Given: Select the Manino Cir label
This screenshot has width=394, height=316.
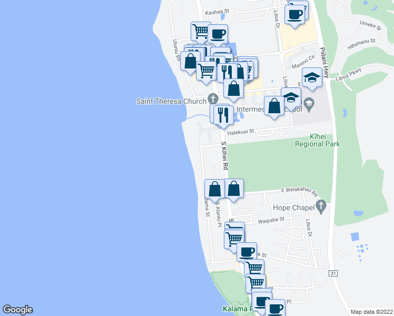Looking at the screenshot, I should [x=303, y=62].
